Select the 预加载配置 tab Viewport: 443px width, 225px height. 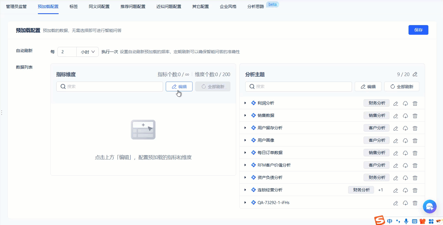pos(48,6)
